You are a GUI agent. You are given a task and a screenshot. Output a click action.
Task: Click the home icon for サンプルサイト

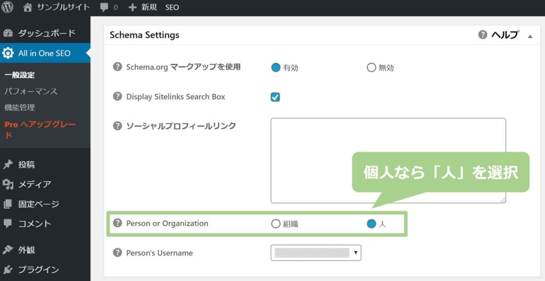28,7
